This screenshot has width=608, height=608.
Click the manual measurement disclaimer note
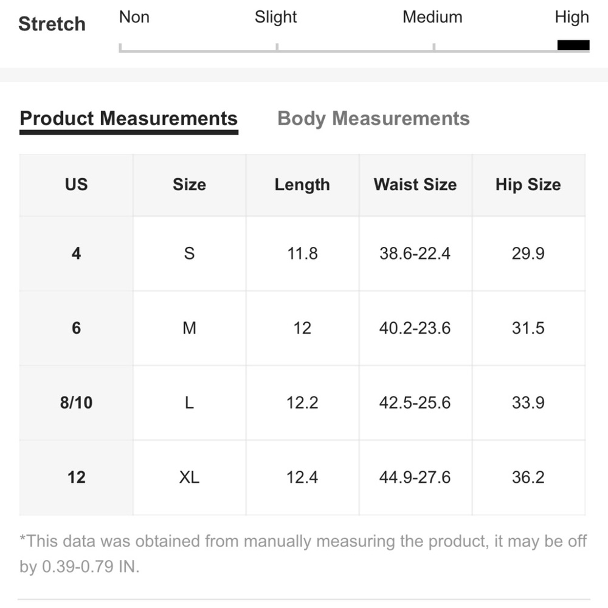[303, 554]
